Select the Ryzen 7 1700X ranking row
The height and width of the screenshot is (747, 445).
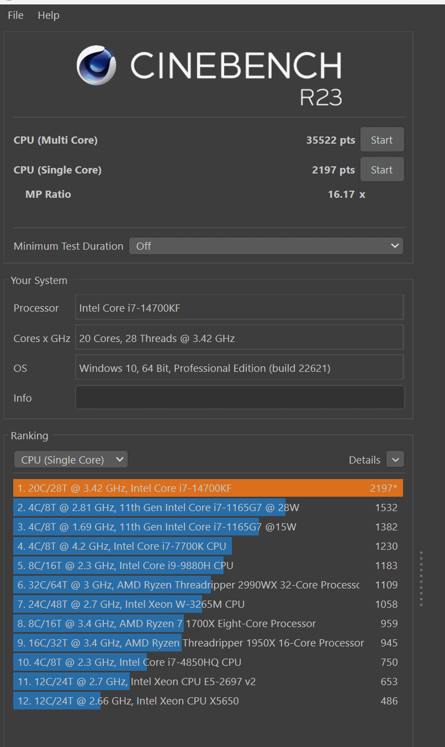(x=208, y=624)
